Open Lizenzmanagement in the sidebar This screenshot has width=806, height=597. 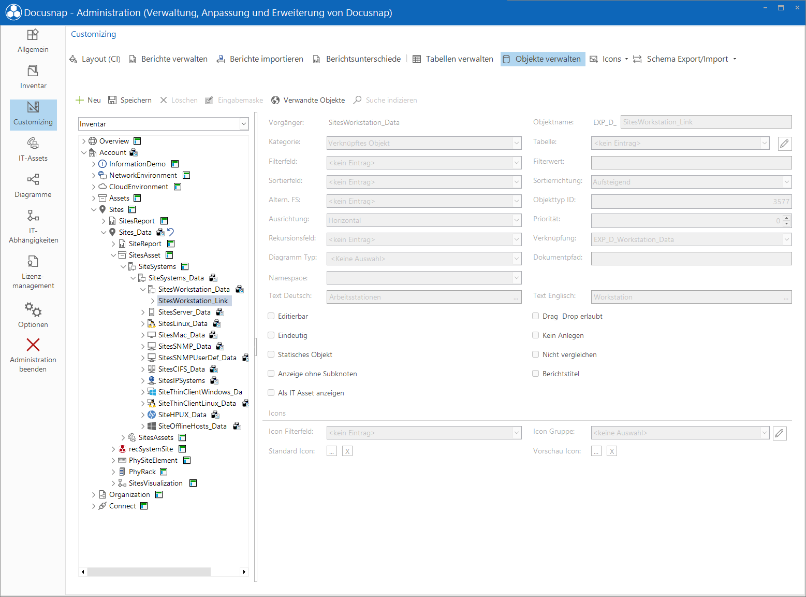pyautogui.click(x=33, y=272)
